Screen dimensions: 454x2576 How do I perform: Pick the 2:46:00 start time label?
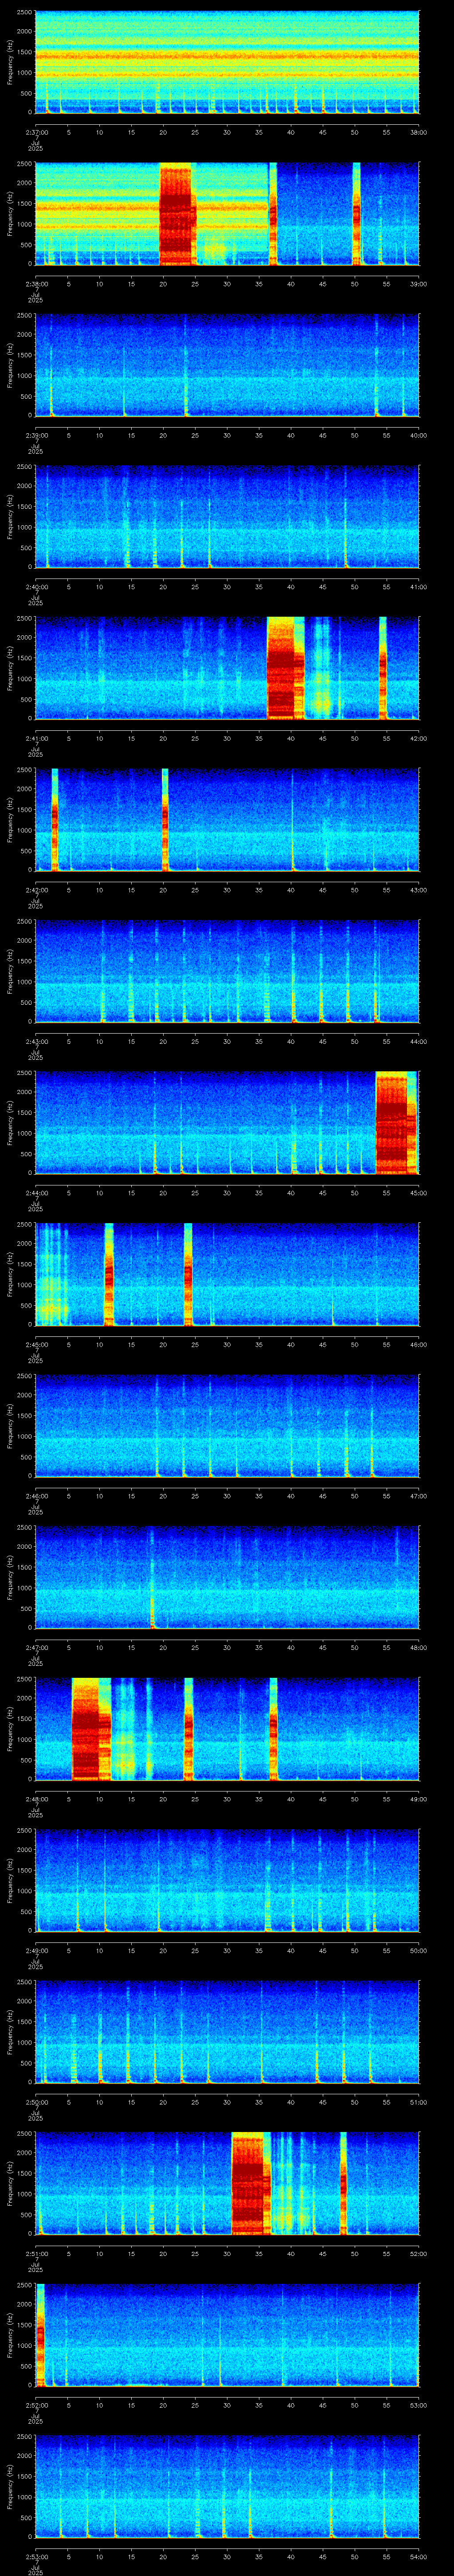[x=35, y=1496]
